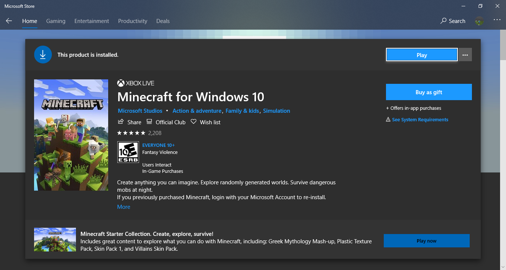Open the more options button beside Play
506x270 pixels.
click(x=465, y=55)
